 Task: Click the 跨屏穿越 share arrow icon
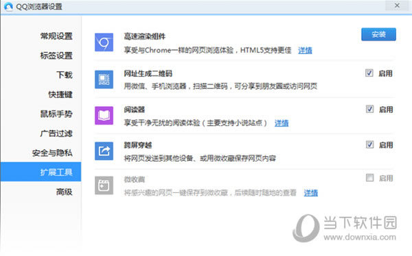[x=104, y=151]
